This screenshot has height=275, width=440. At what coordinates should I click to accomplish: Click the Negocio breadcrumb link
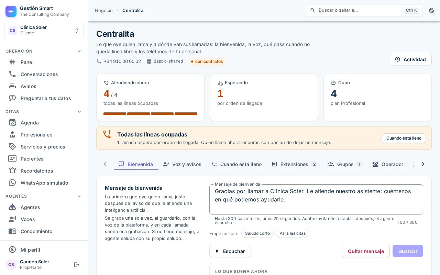[104, 10]
